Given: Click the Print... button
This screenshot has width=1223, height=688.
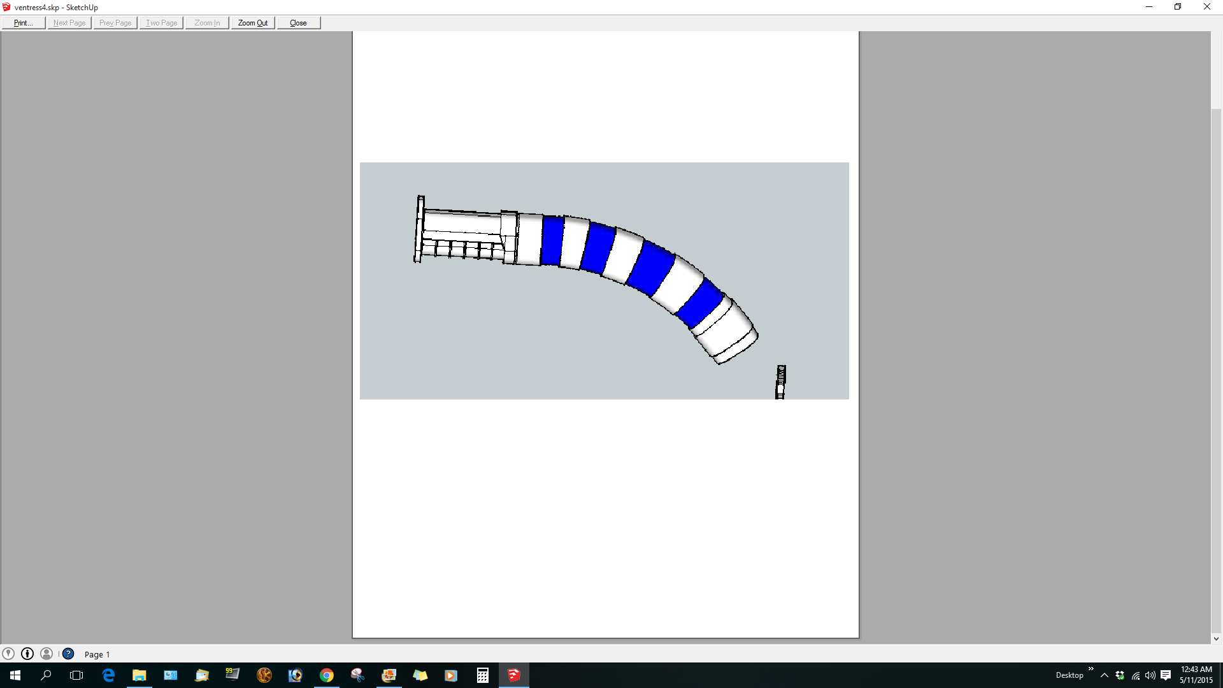Looking at the screenshot, I should click(x=24, y=23).
